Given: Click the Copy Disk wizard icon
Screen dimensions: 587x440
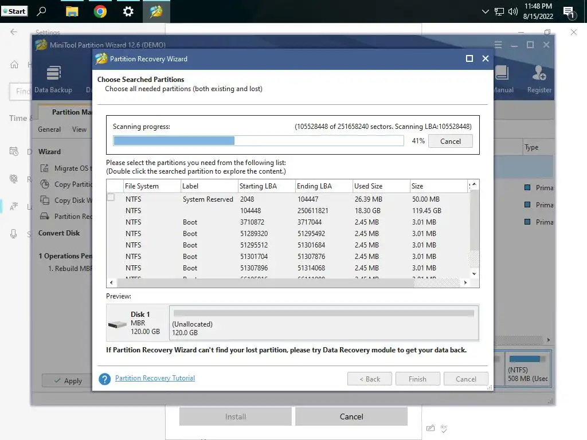Looking at the screenshot, I should point(45,200).
